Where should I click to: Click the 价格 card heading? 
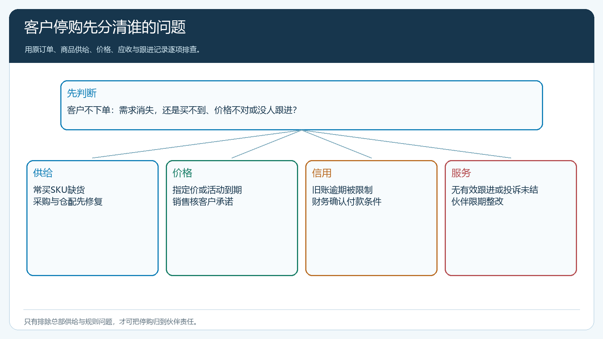tap(182, 173)
